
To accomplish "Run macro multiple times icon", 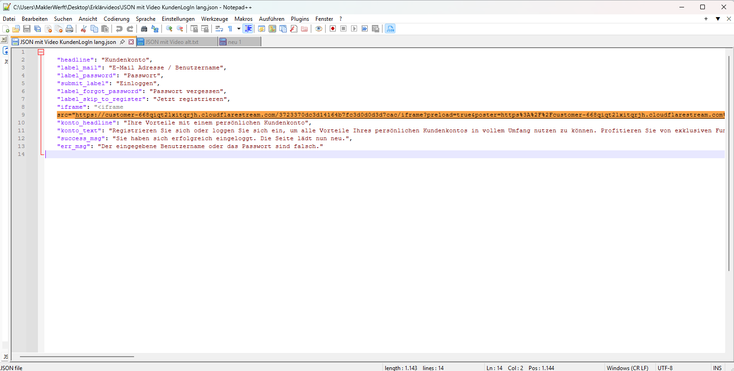I will [364, 29].
